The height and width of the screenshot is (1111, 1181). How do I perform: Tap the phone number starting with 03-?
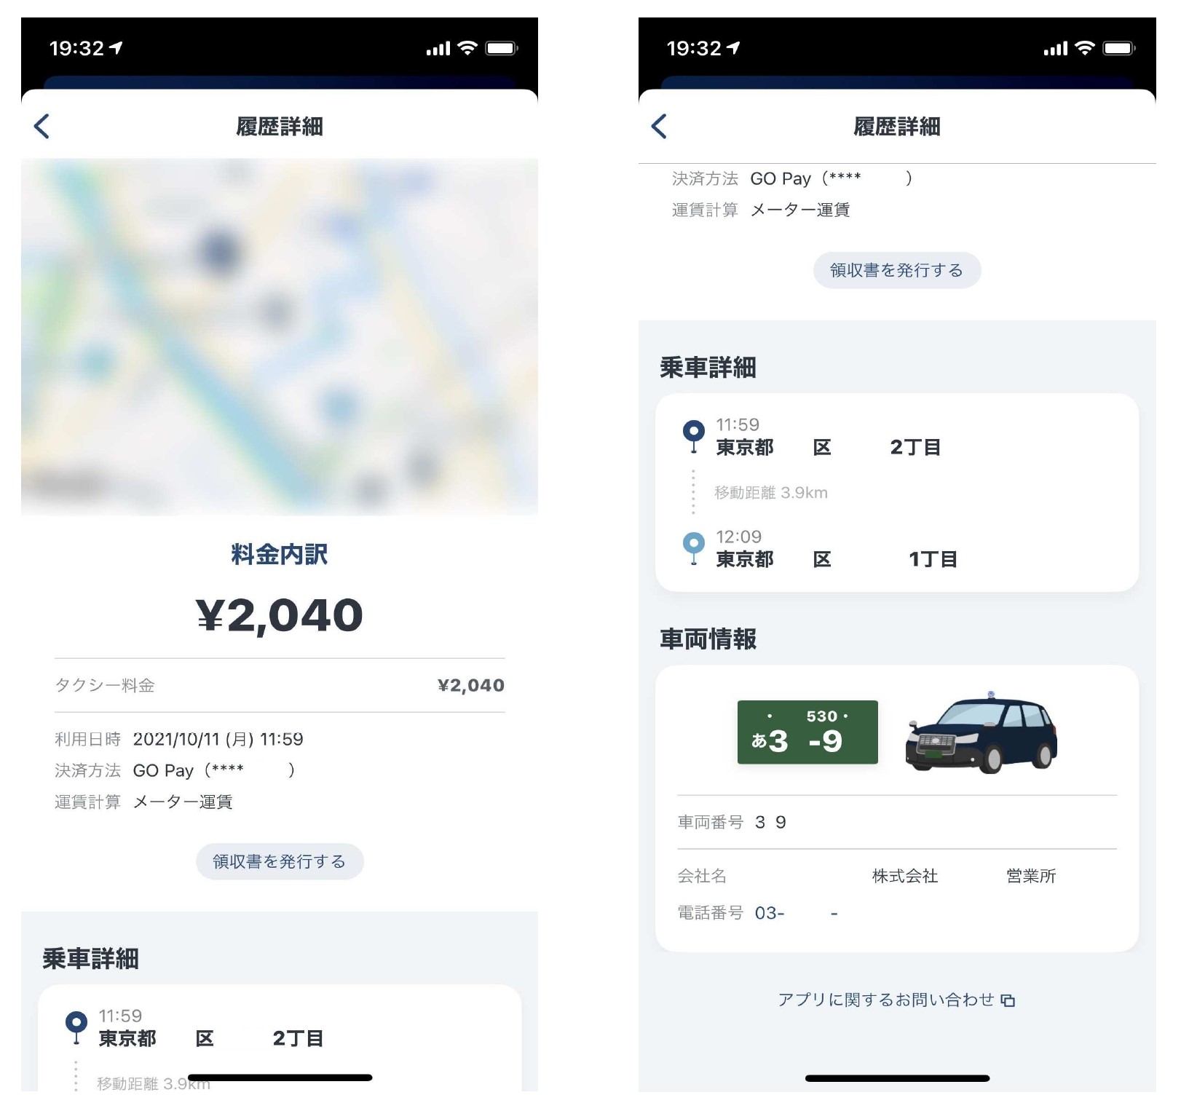pos(797,913)
